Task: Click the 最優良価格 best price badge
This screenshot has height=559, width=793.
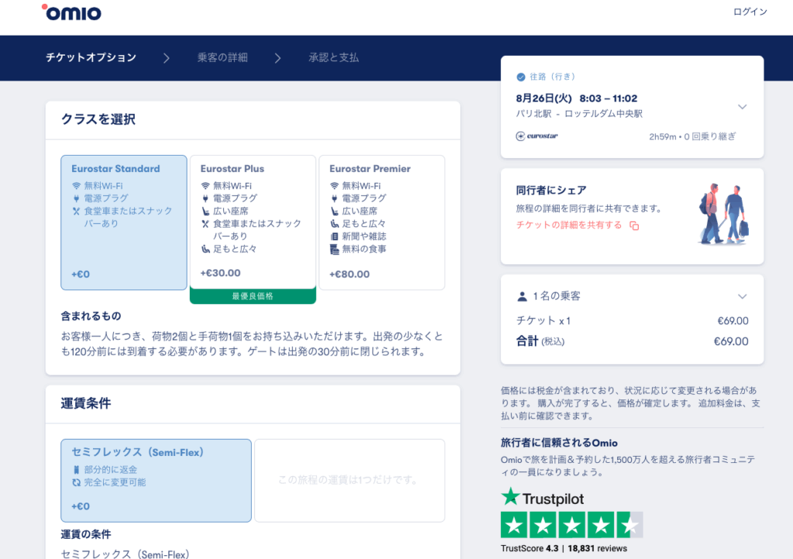Action: click(253, 297)
